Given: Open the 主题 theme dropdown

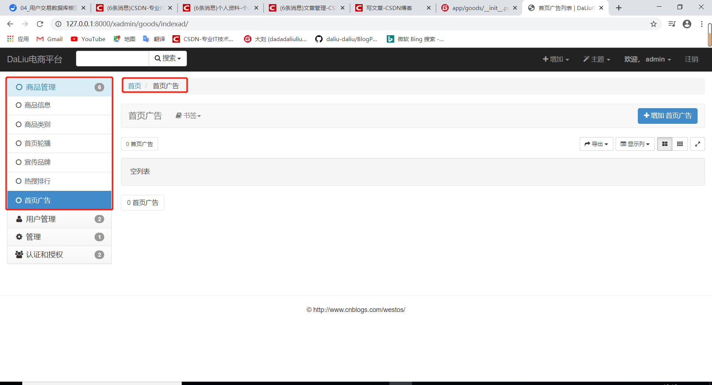Looking at the screenshot, I should coord(596,59).
